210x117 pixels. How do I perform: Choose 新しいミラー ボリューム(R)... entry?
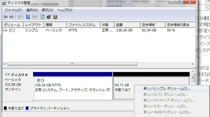[172, 106]
